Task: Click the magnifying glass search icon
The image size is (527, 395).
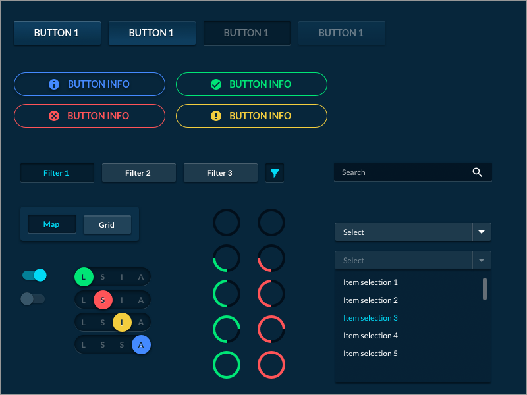Action: [477, 172]
